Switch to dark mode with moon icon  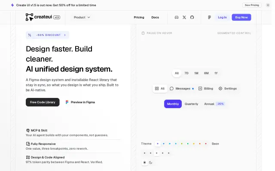pos(150,162)
